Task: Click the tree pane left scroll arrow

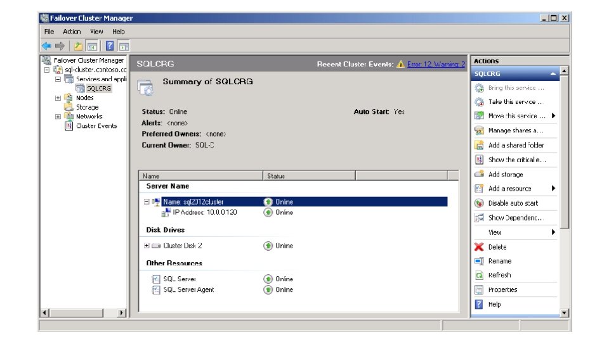Action: (45, 312)
